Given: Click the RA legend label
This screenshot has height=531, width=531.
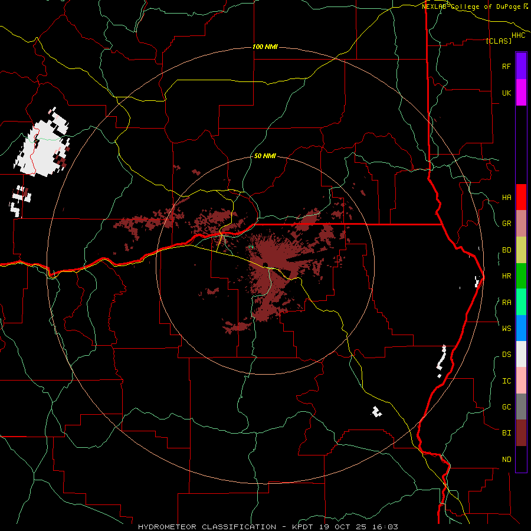Looking at the screenshot, I should coord(506,303).
